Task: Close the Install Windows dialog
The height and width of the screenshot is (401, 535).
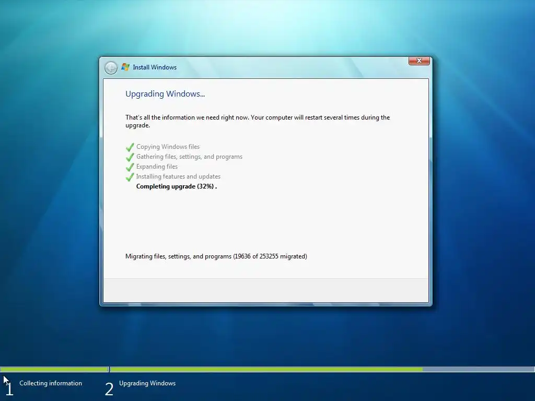Action: click(x=419, y=61)
